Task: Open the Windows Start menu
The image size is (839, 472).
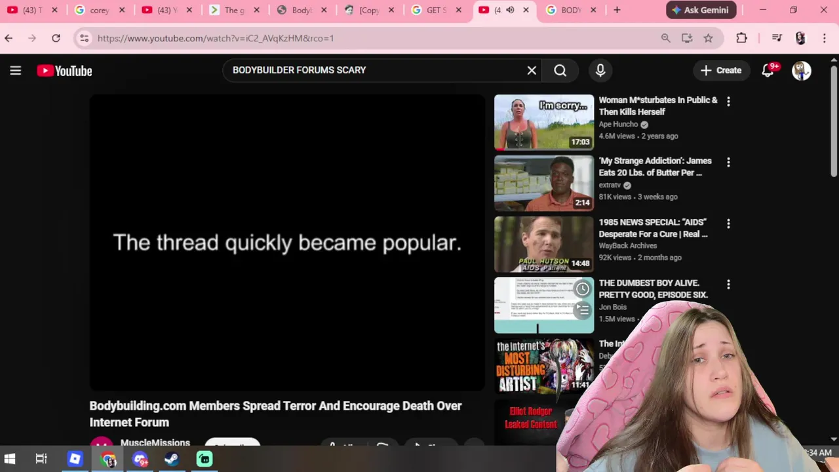Action: pos(9,459)
